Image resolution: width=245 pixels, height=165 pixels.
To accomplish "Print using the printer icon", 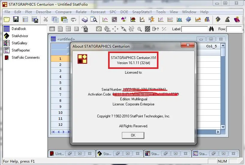I will [x=85, y=19].
